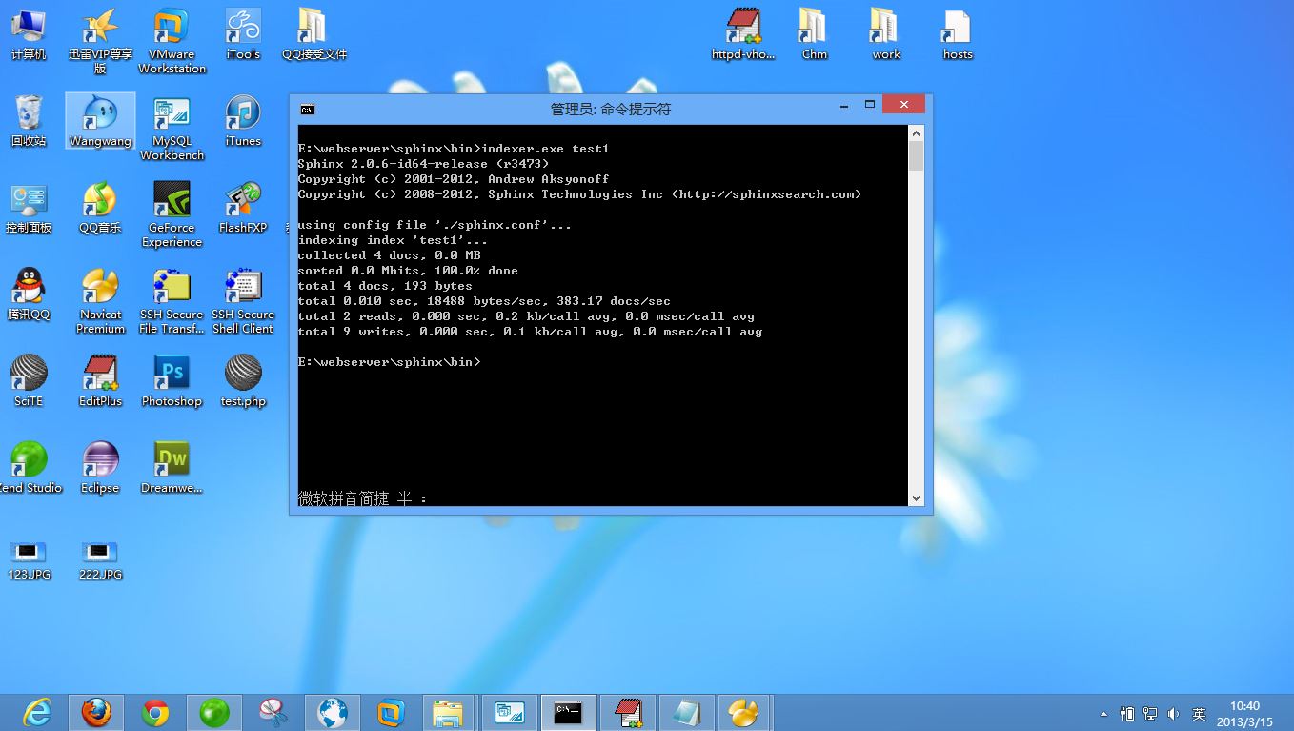The width and height of the screenshot is (1294, 731).
Task: Open the SSH Secure File Transfer shortcut
Action: (x=172, y=301)
